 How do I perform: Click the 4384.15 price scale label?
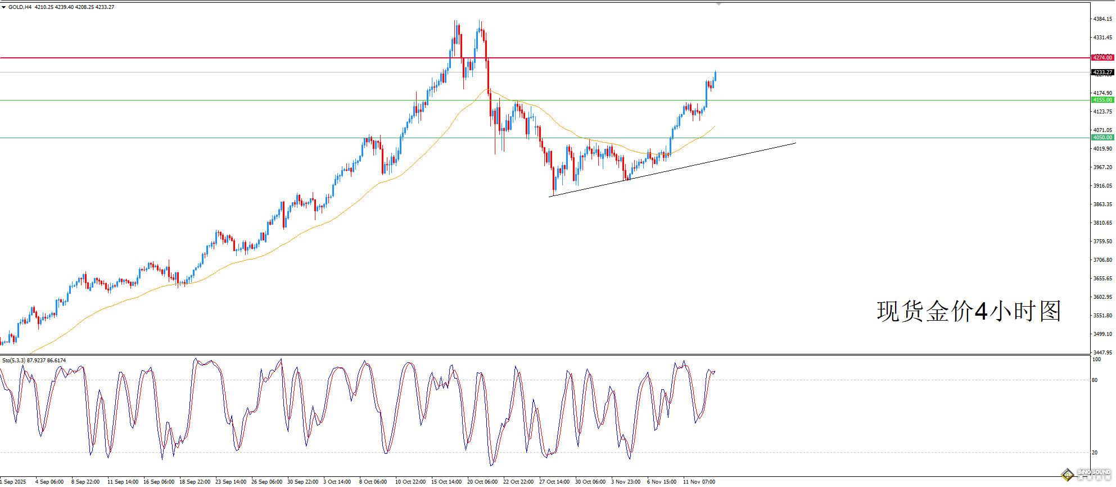tap(1102, 19)
